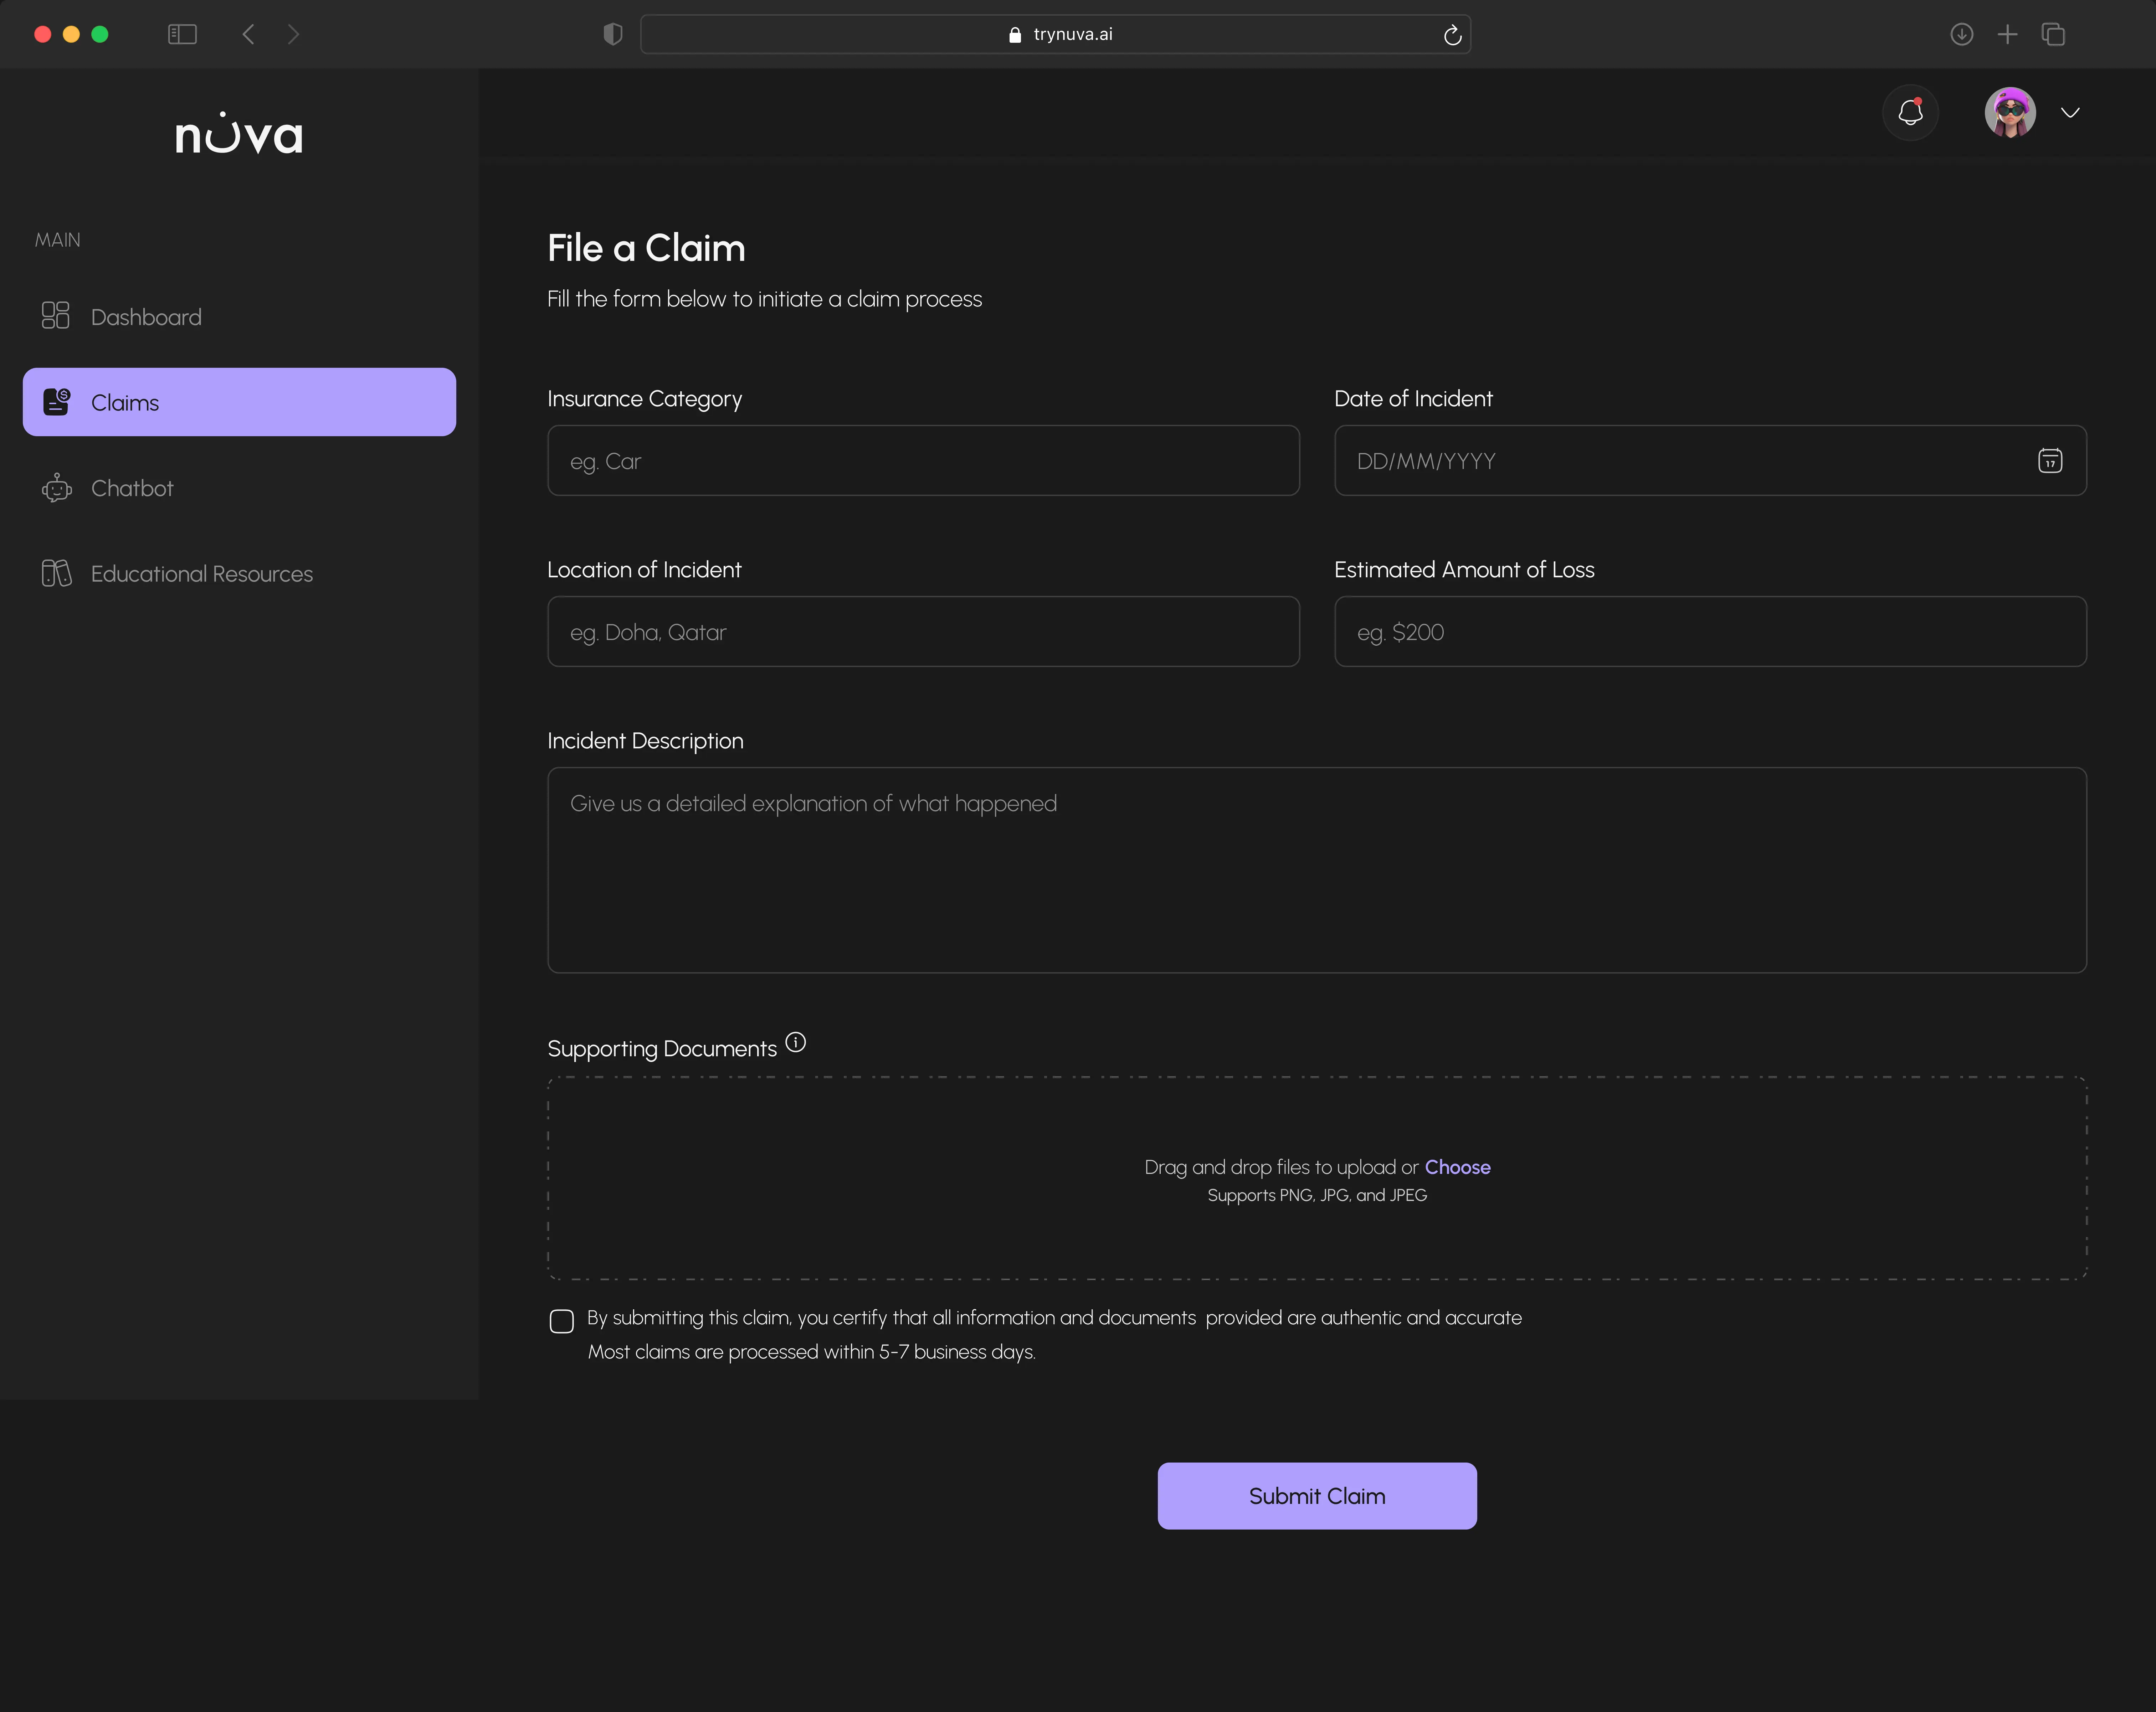2156x1712 pixels.
Task: Check the claim certification checkbox
Action: (562, 1320)
